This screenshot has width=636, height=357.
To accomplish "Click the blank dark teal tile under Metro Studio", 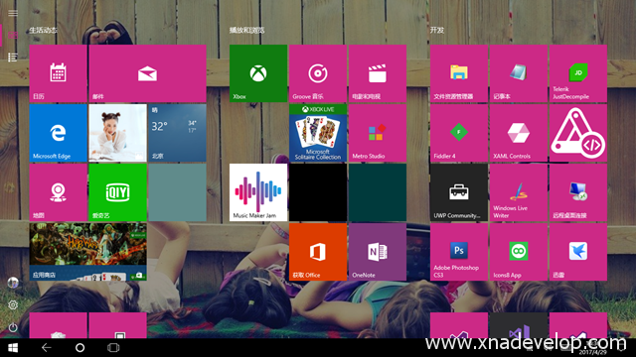I will (378, 192).
